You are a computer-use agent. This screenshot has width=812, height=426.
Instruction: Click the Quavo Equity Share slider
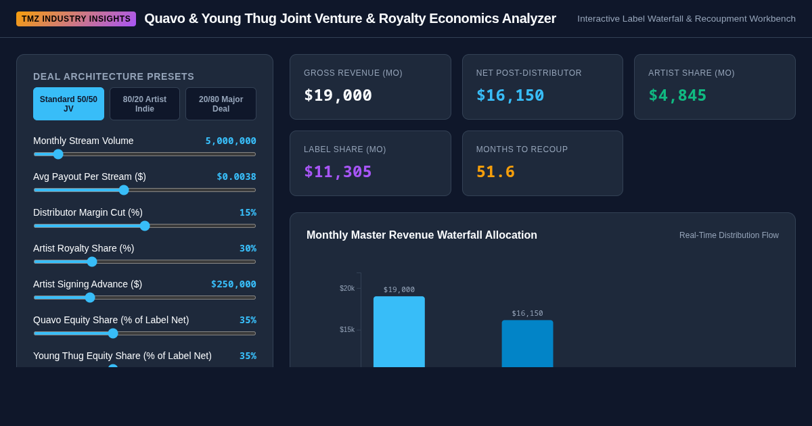(145, 333)
